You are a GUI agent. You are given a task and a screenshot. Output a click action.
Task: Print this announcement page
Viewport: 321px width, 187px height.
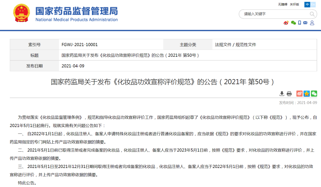(x=289, y=93)
